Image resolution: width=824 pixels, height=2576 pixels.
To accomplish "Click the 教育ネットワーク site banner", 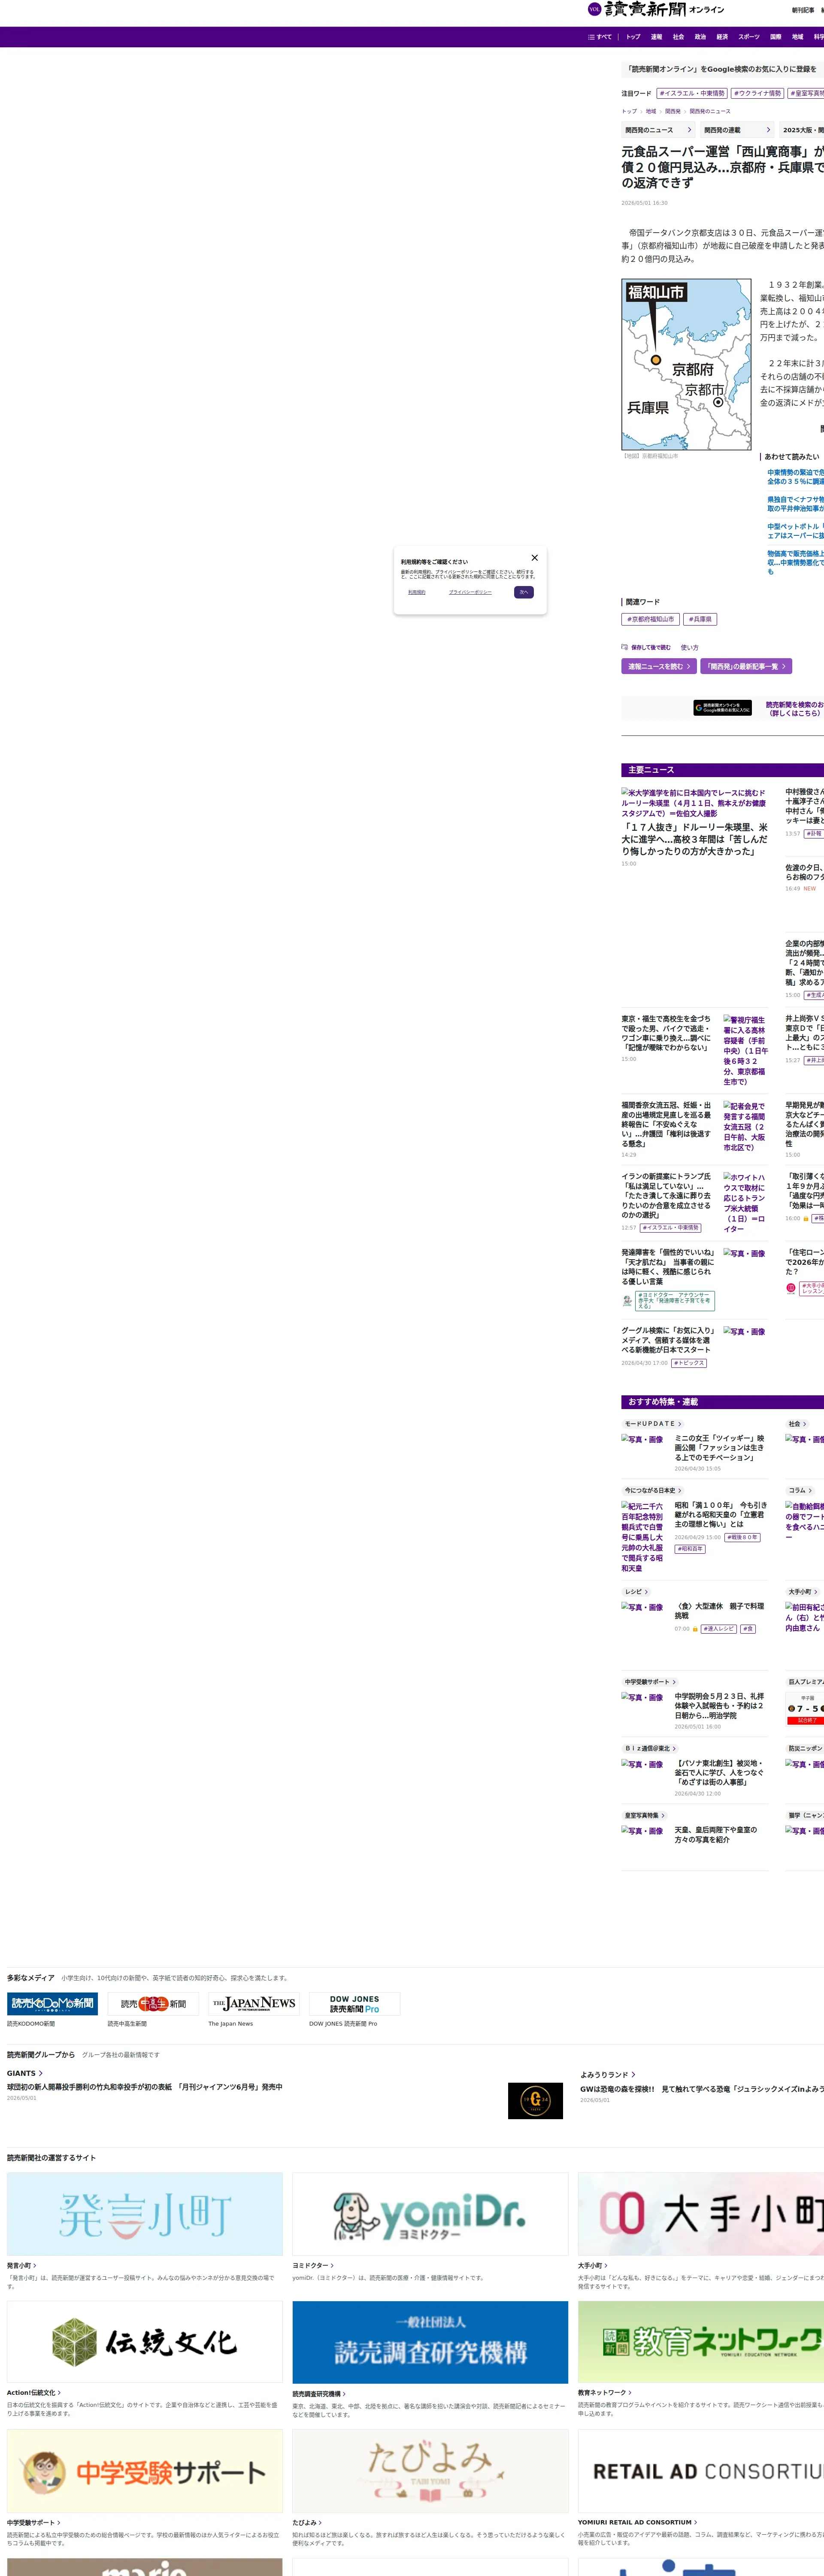I will point(701,2342).
